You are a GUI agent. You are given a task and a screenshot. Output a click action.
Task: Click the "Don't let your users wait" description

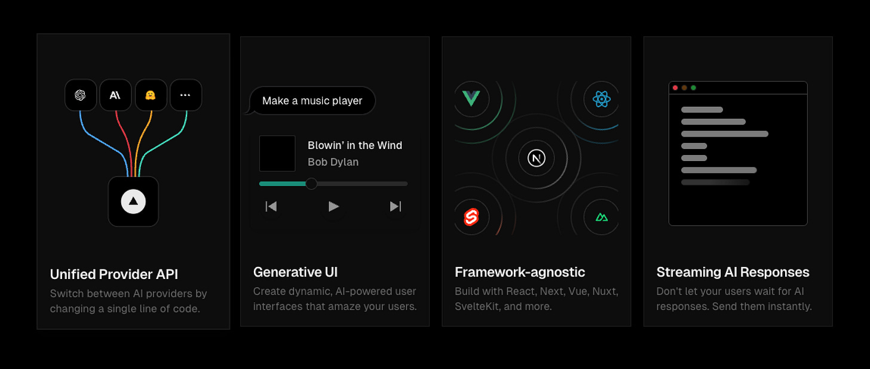tap(734, 299)
